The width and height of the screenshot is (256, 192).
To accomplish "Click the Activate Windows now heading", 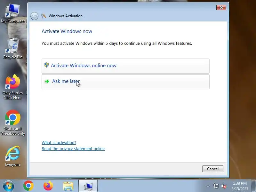I will 67,31.
